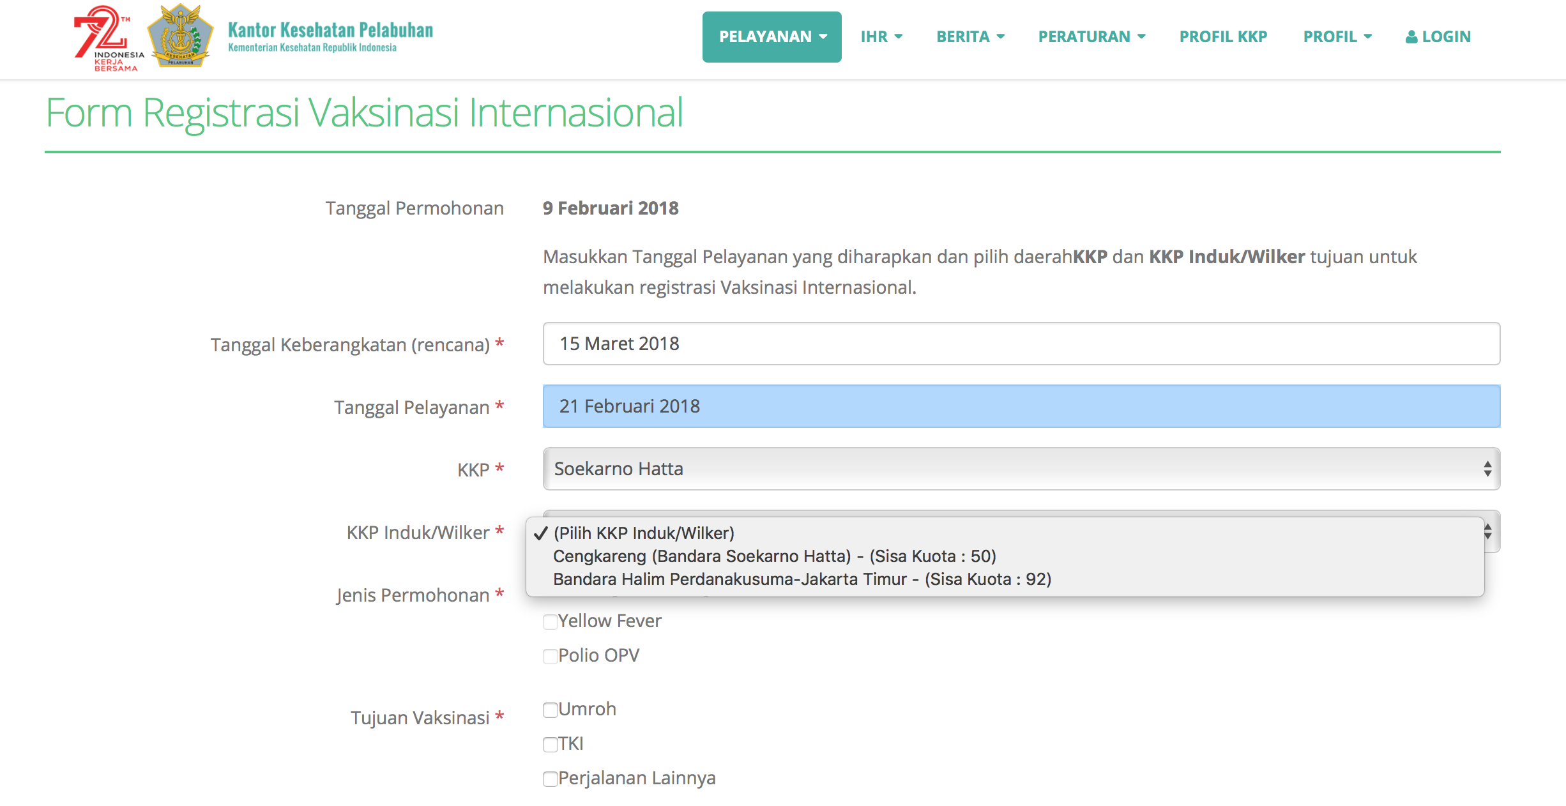Enable the Umroh checkbox
Image resolution: width=1566 pixels, height=806 pixels.
tap(550, 710)
